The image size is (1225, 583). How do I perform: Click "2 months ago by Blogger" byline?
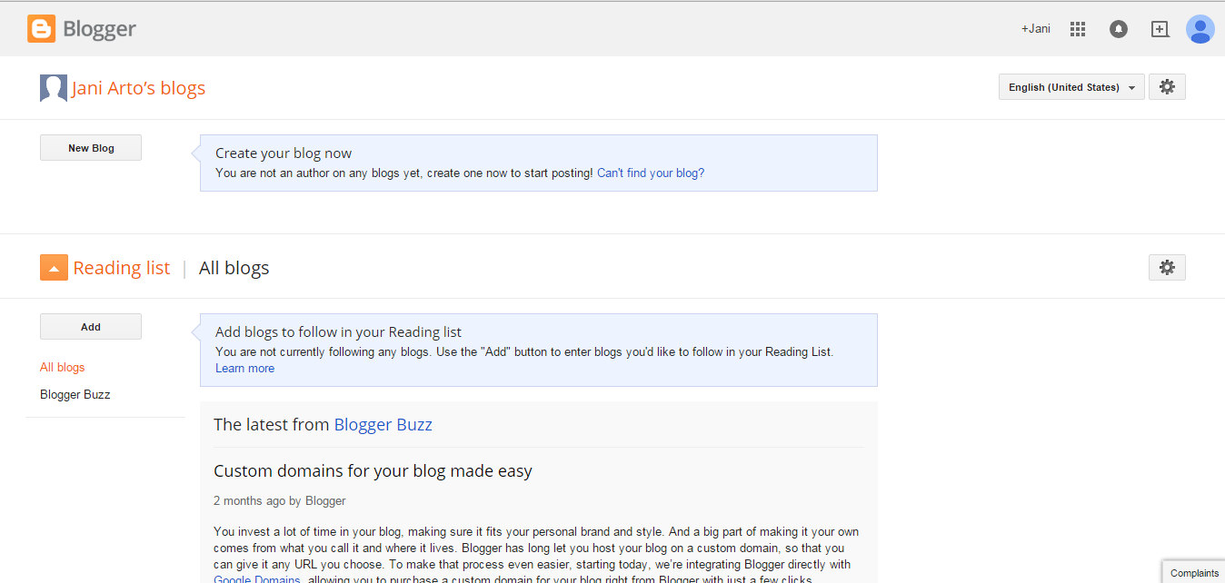pyautogui.click(x=280, y=500)
